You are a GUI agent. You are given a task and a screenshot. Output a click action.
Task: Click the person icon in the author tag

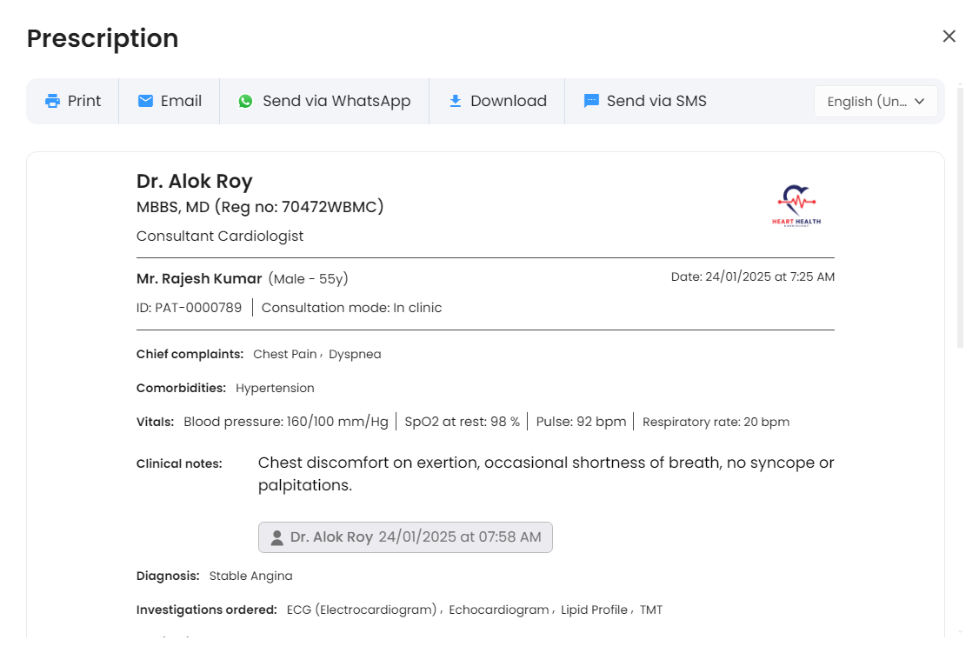(x=276, y=537)
